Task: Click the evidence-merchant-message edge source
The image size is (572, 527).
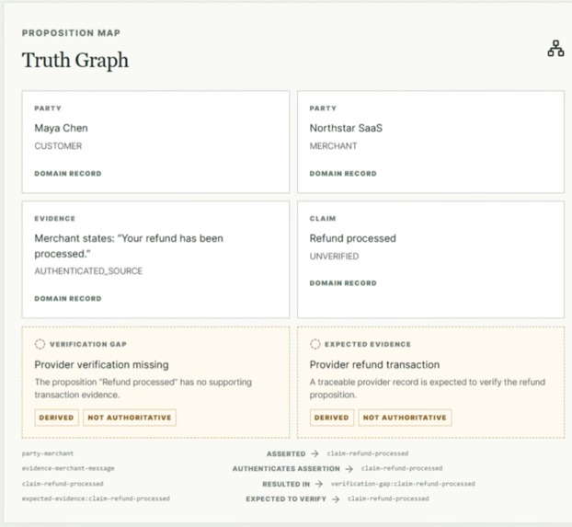Action: point(68,468)
